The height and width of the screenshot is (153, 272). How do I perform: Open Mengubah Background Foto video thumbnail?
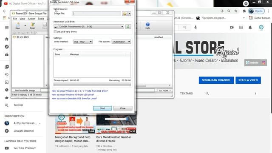75,124
